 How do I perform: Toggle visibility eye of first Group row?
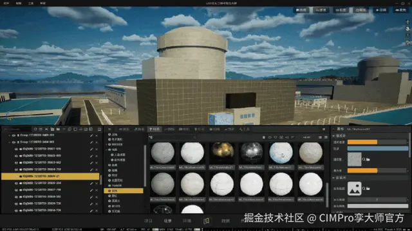pos(14,135)
